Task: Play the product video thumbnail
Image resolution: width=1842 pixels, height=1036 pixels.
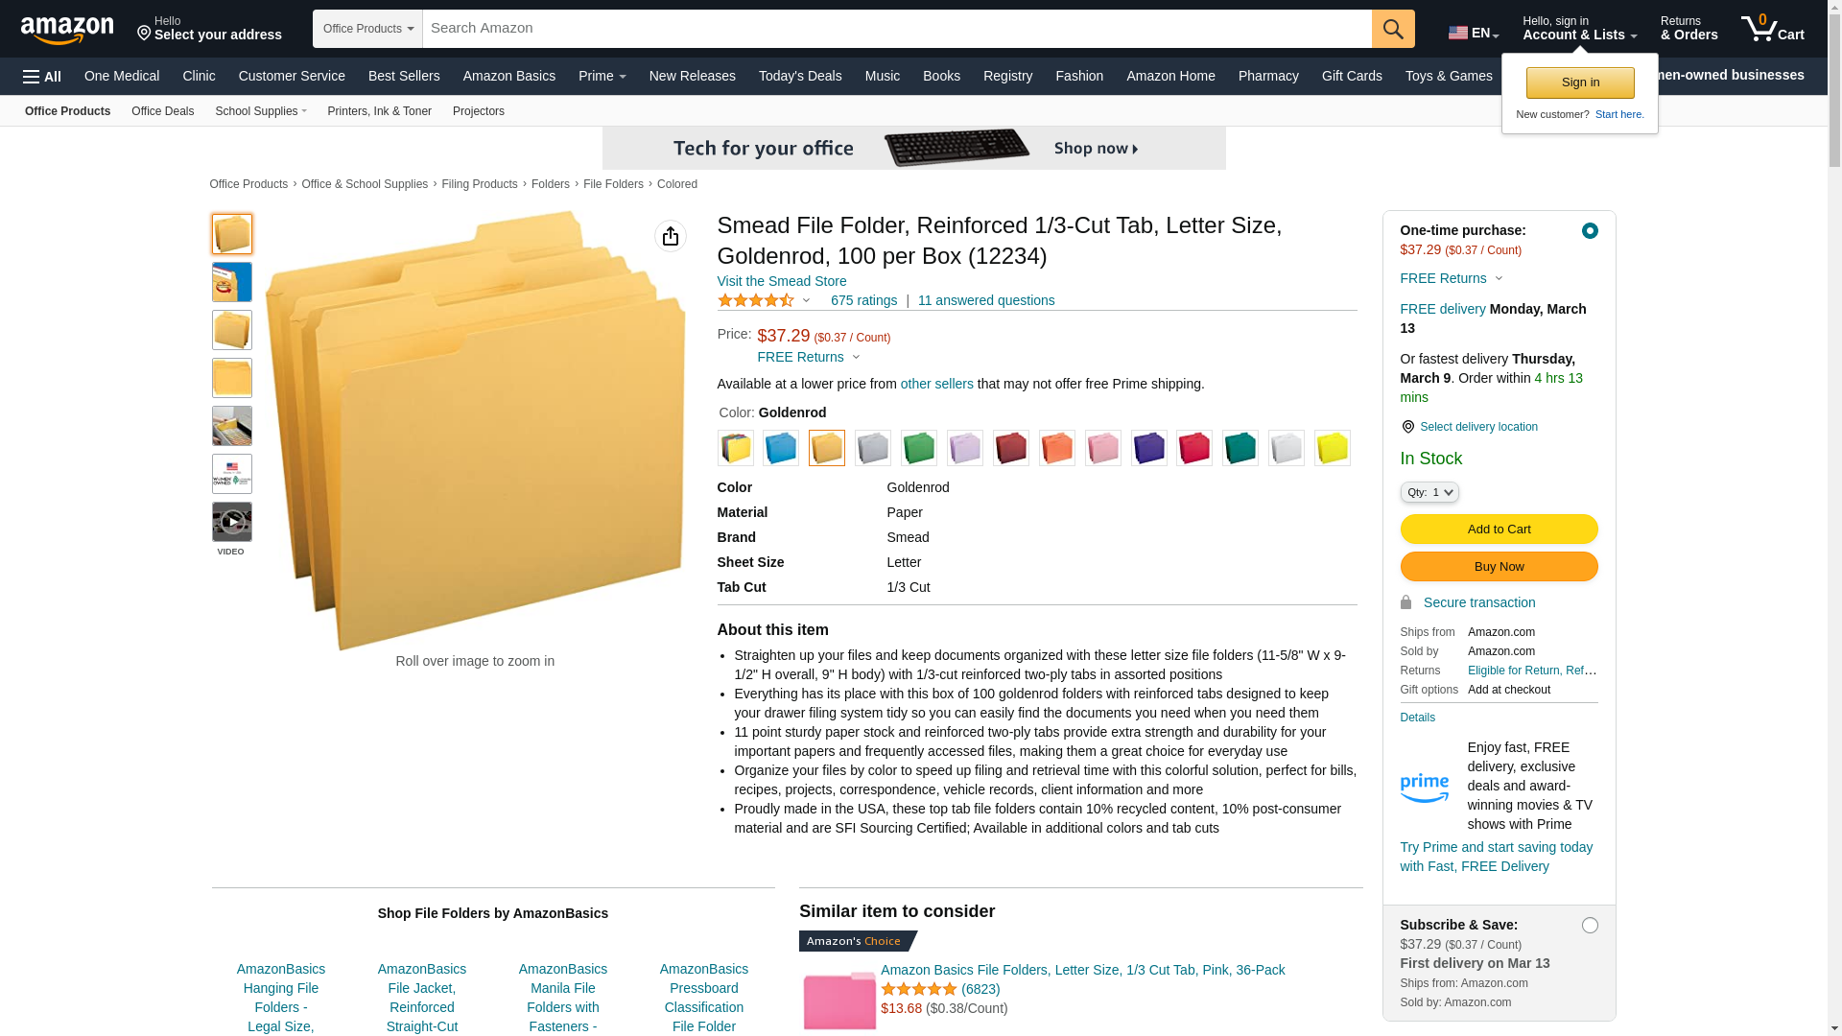Action: (x=232, y=522)
